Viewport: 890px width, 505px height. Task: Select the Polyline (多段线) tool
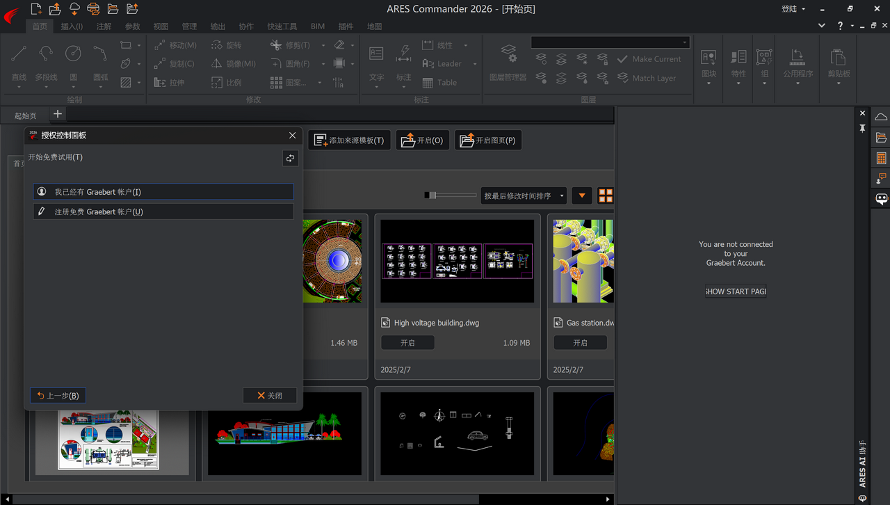click(x=46, y=54)
